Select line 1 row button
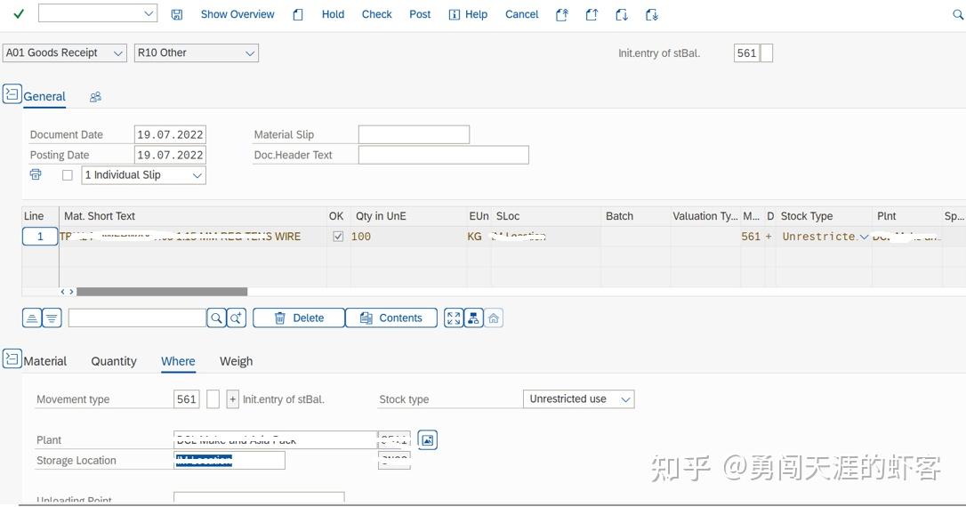Viewport: 966px width, 507px height. coord(40,236)
